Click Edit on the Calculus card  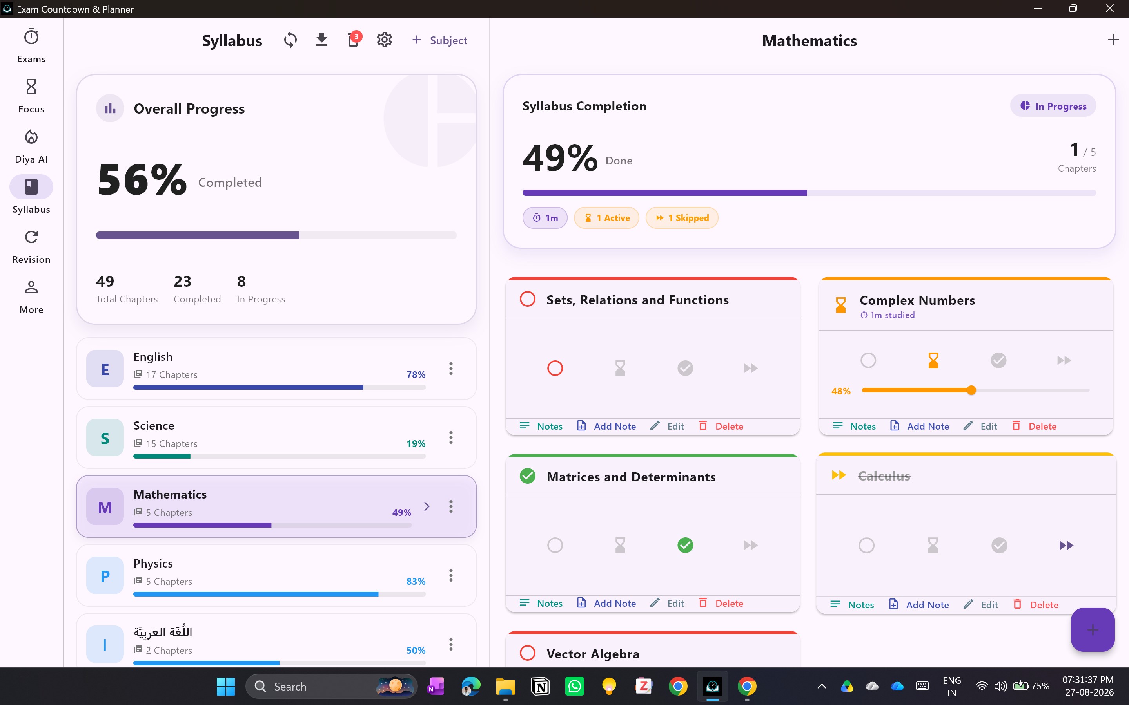pyautogui.click(x=981, y=604)
